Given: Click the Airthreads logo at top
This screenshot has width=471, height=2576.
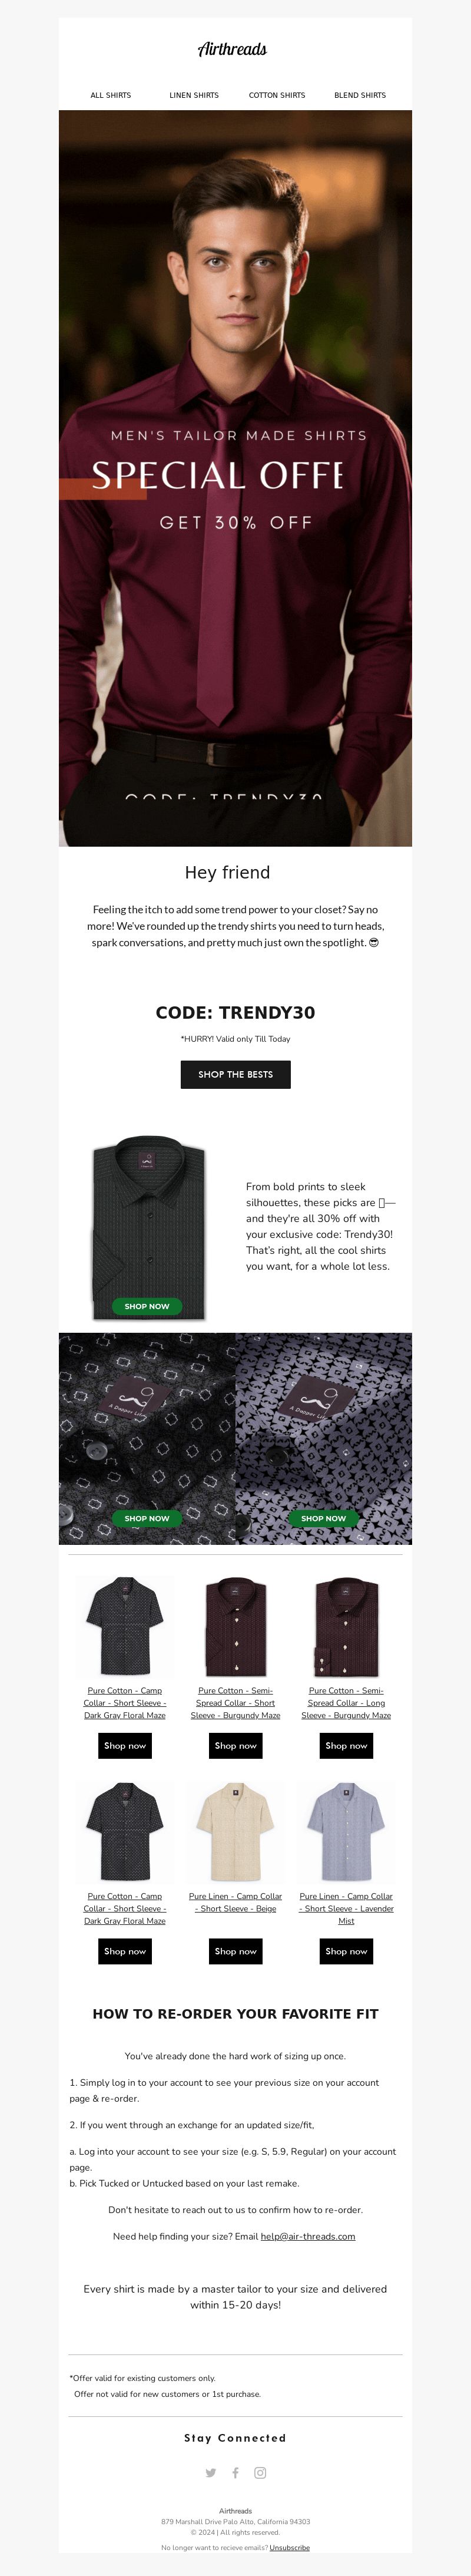Looking at the screenshot, I should [233, 49].
